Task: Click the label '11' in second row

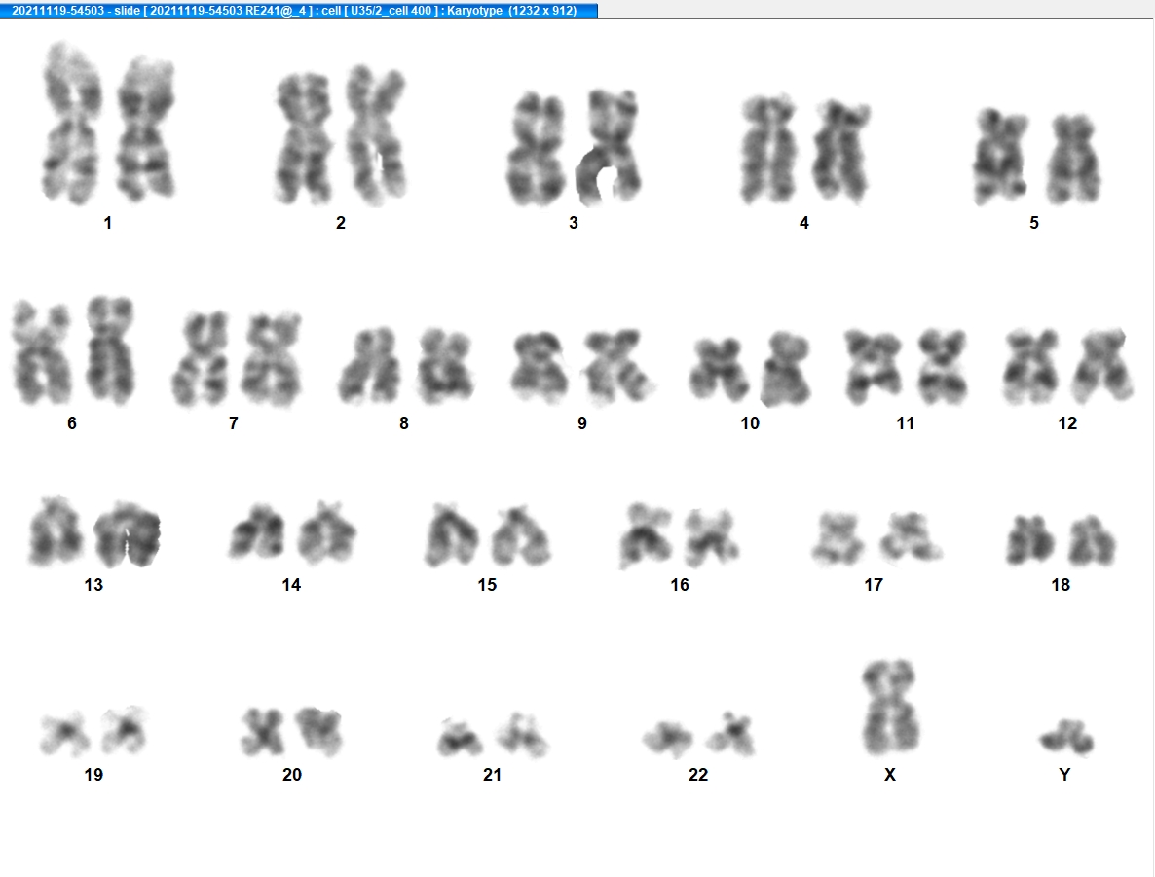Action: pos(906,423)
